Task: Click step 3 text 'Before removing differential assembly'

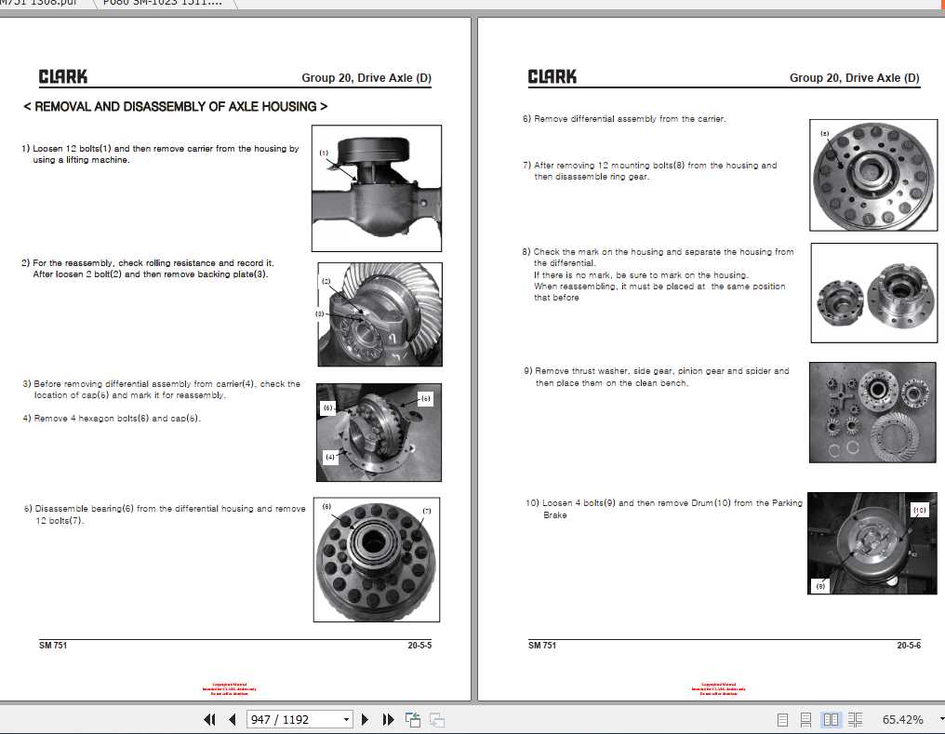Action: coord(162,389)
